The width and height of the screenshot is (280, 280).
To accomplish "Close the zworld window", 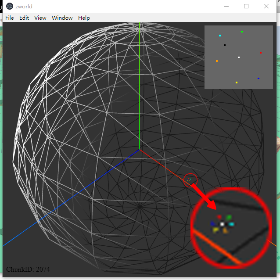I will pos(266,6).
